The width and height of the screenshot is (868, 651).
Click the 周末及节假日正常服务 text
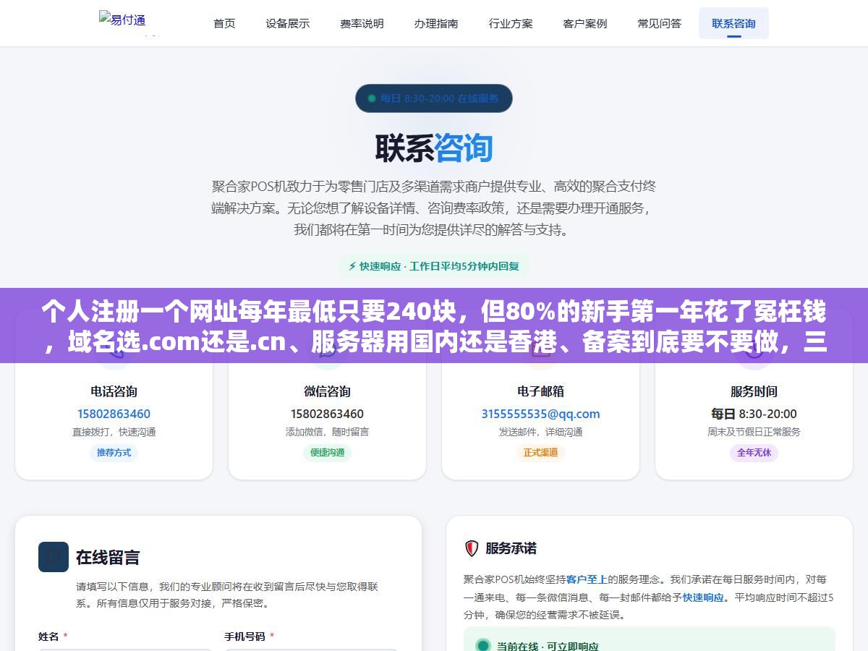[x=754, y=432]
